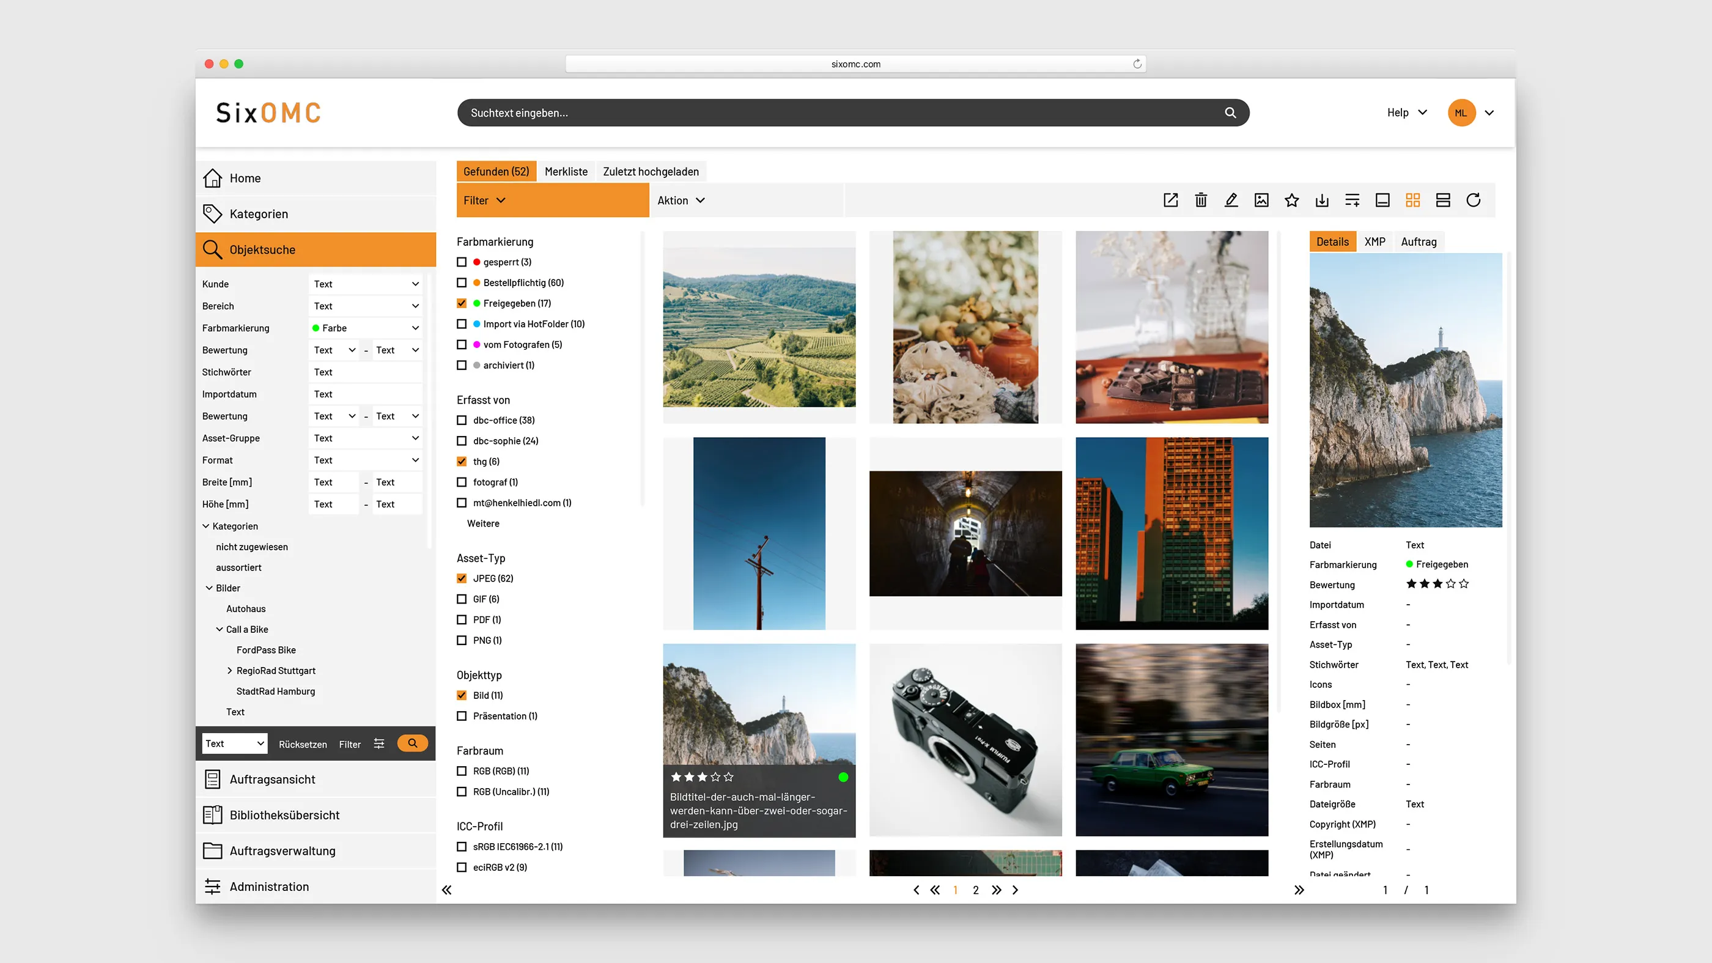The height and width of the screenshot is (963, 1712).
Task: Switch to the Merkliste tab
Action: [x=566, y=171]
